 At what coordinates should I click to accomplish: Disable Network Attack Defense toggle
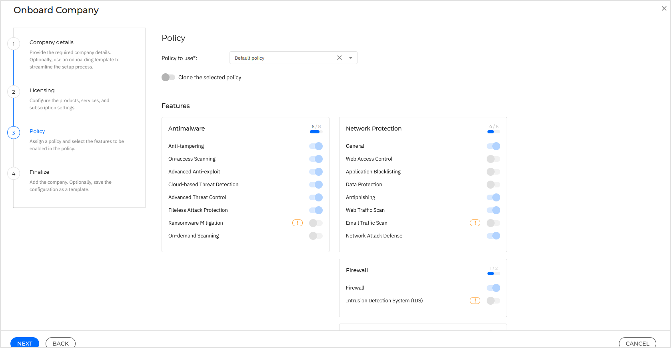click(493, 236)
